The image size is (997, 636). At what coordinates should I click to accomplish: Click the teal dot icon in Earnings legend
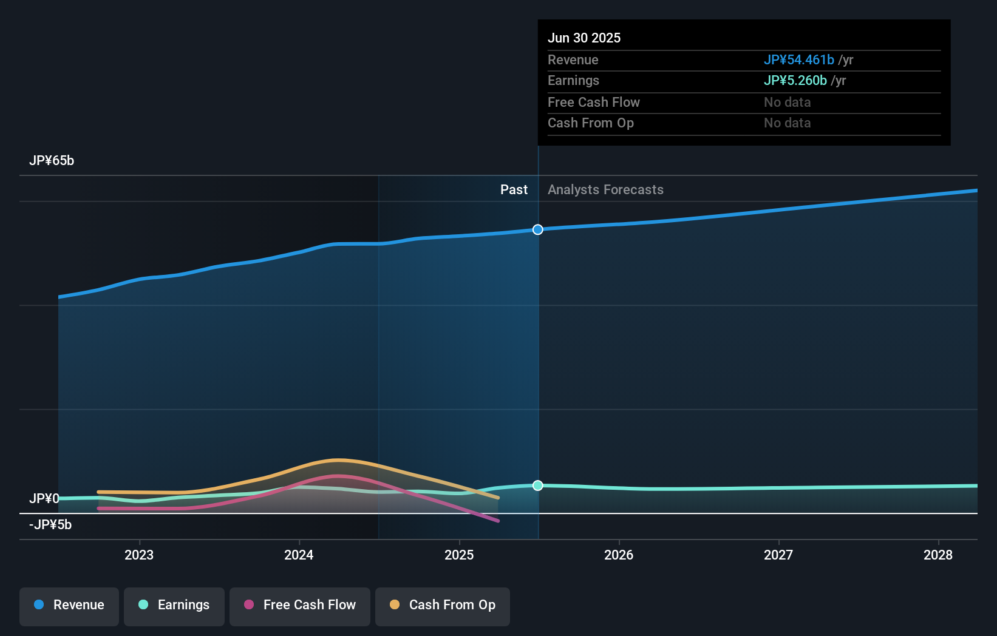(142, 605)
